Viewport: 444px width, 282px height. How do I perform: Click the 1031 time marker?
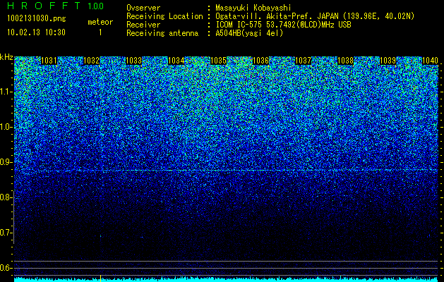coord(49,61)
